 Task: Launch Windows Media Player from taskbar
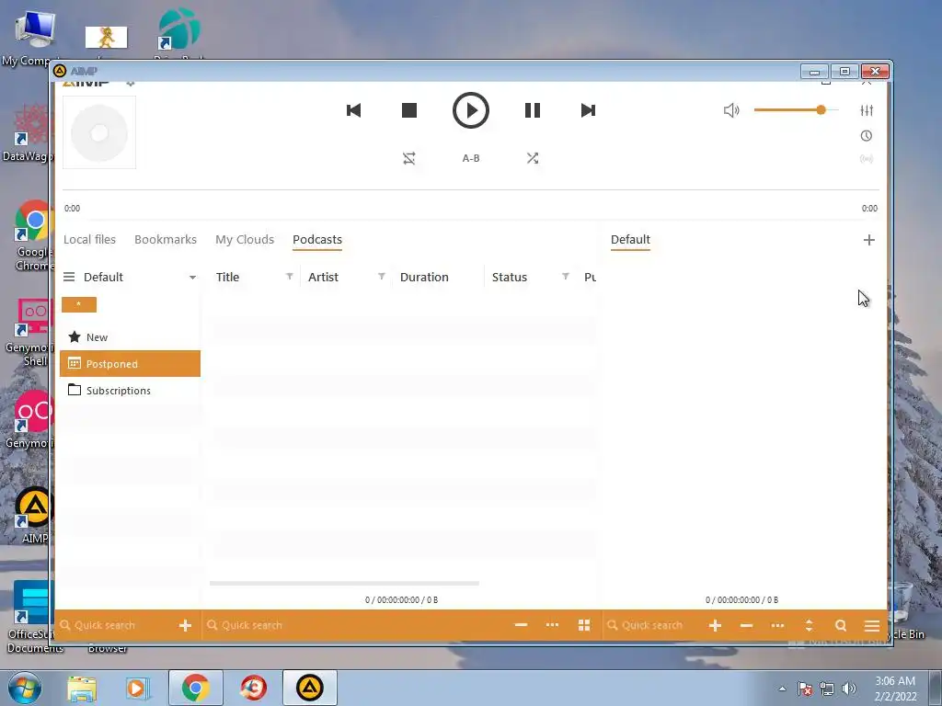[x=138, y=688]
